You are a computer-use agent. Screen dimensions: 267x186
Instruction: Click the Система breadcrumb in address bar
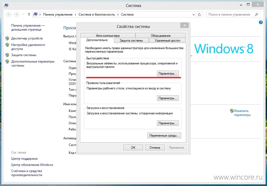click(x=127, y=14)
